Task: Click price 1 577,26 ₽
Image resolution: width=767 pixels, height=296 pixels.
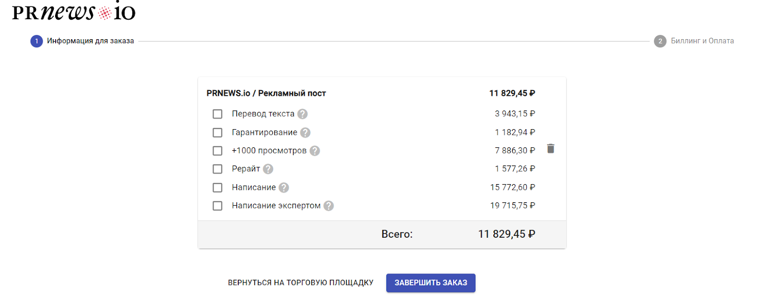Action: click(x=515, y=169)
